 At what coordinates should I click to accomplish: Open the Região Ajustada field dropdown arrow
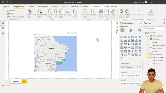click(x=138, y=67)
